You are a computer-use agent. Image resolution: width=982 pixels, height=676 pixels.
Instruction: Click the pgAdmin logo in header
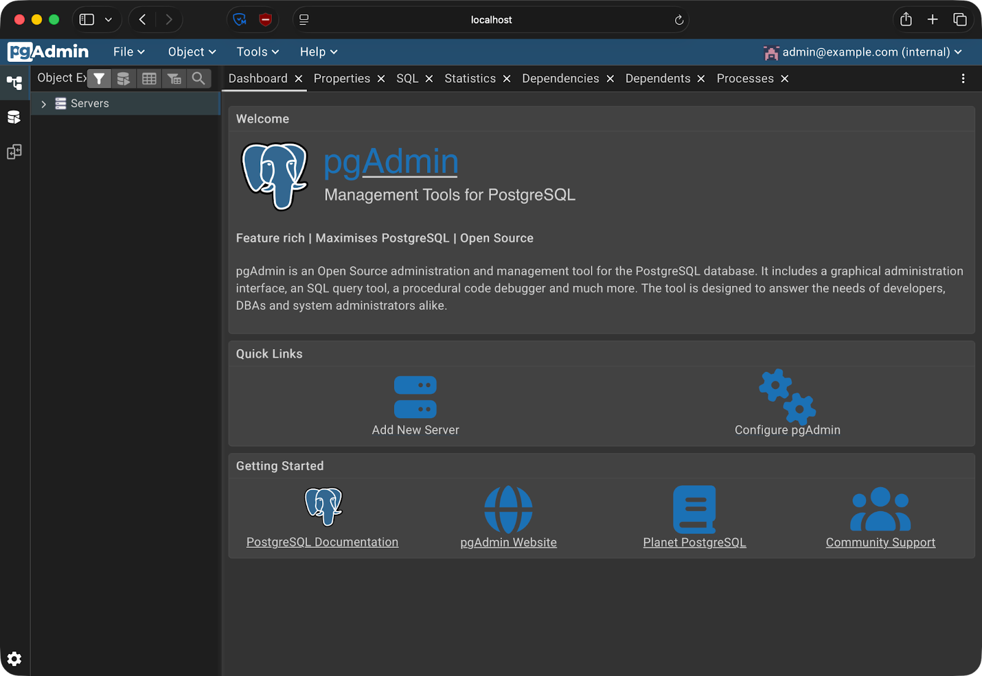point(48,52)
